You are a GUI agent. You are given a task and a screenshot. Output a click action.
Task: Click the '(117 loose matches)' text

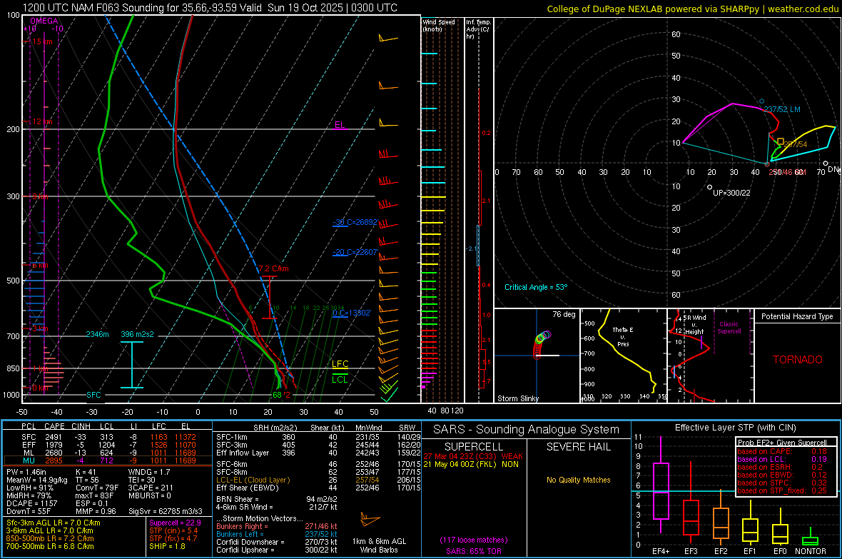tap(474, 540)
